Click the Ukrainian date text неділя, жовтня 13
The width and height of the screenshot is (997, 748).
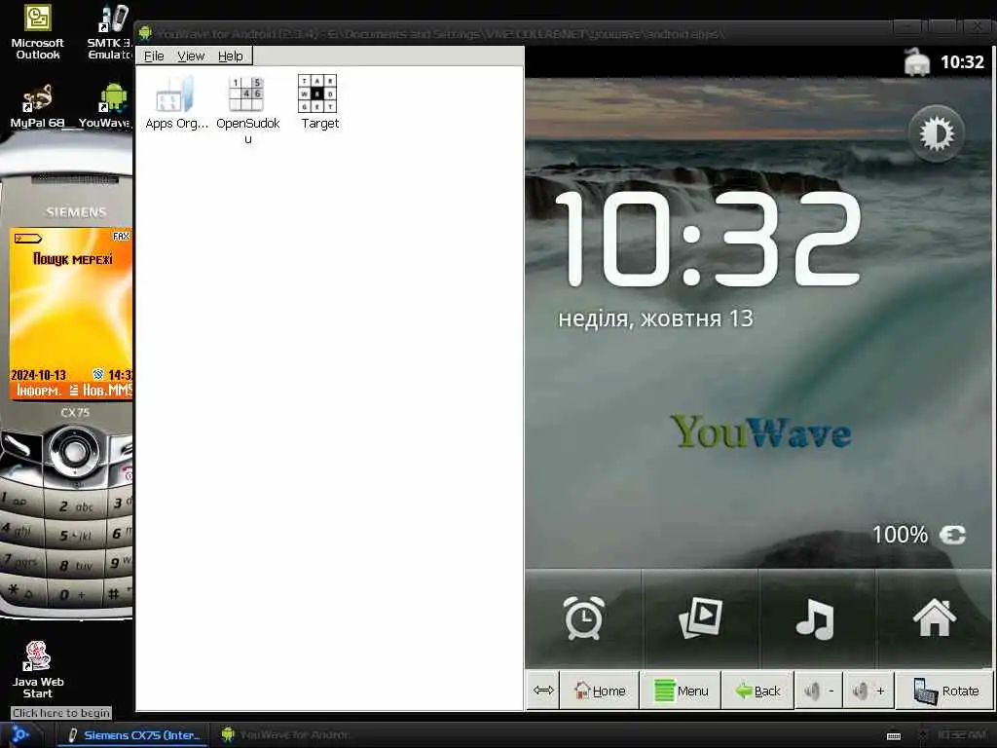655,318
